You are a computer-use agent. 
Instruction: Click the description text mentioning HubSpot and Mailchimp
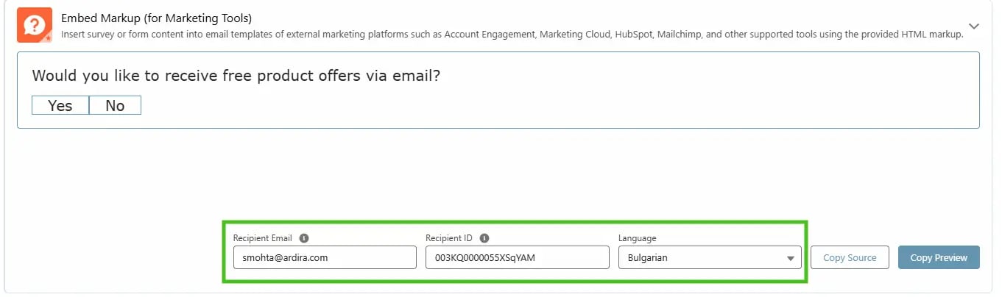click(512, 35)
